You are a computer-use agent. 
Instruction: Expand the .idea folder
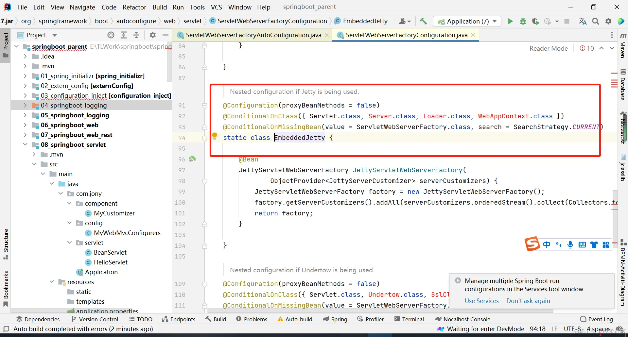click(x=25, y=56)
